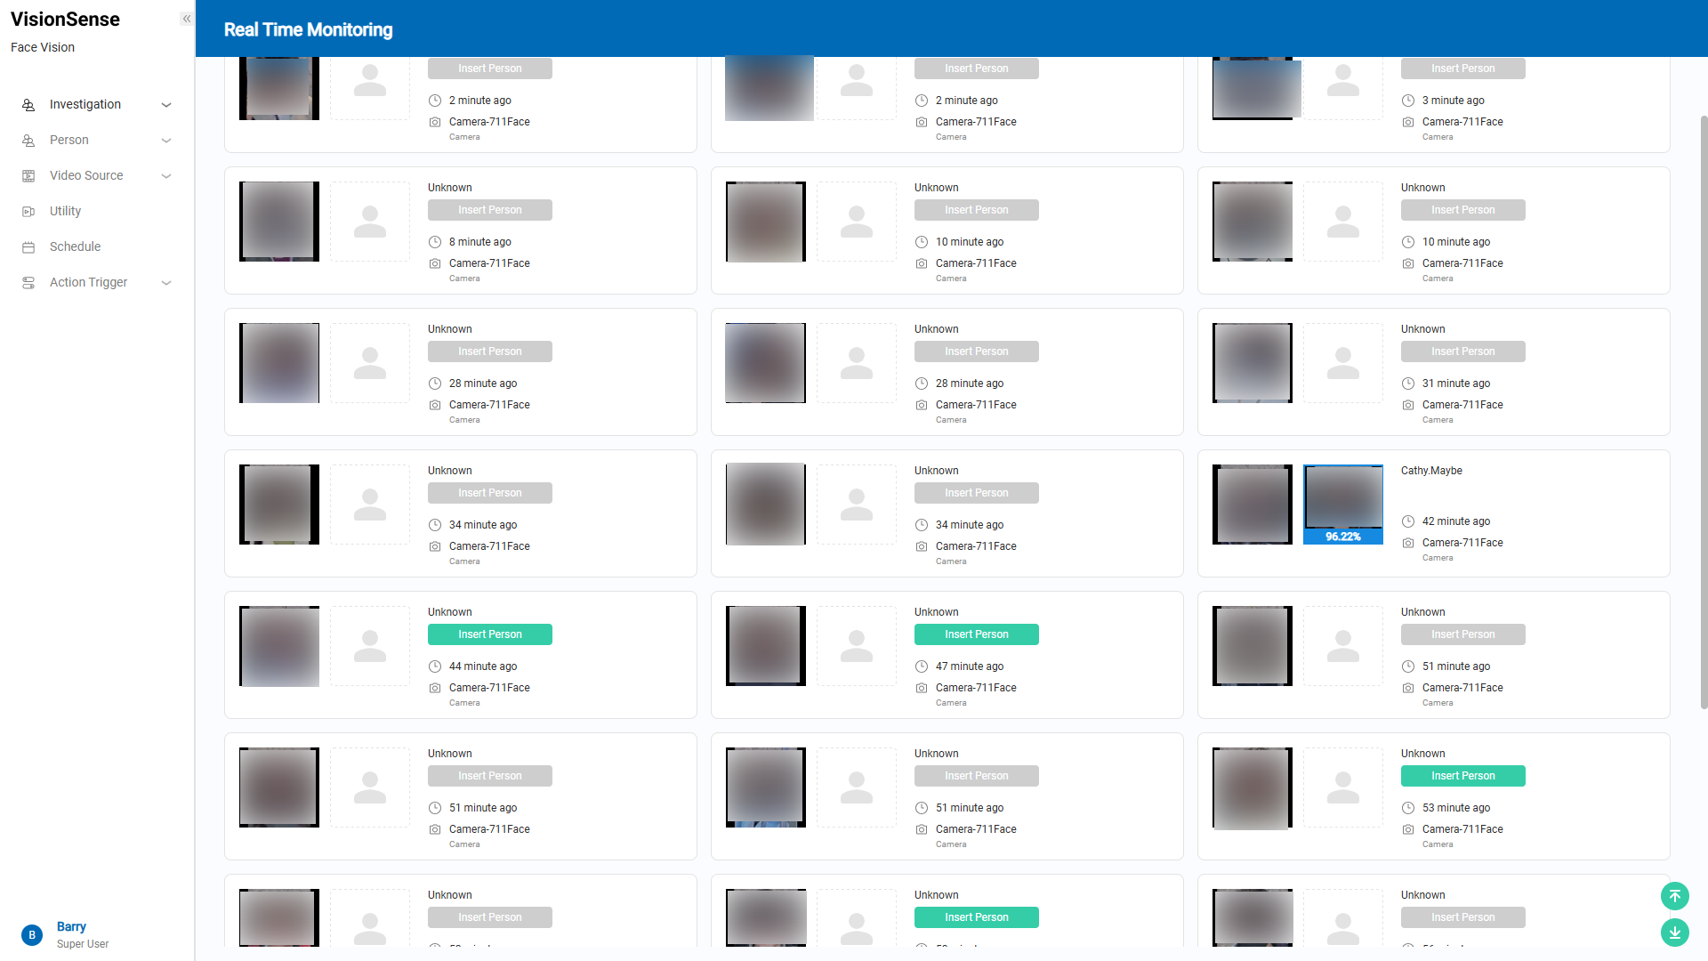Open the Schedule menu item
Image resolution: width=1708 pixels, height=961 pixels.
[x=75, y=246]
